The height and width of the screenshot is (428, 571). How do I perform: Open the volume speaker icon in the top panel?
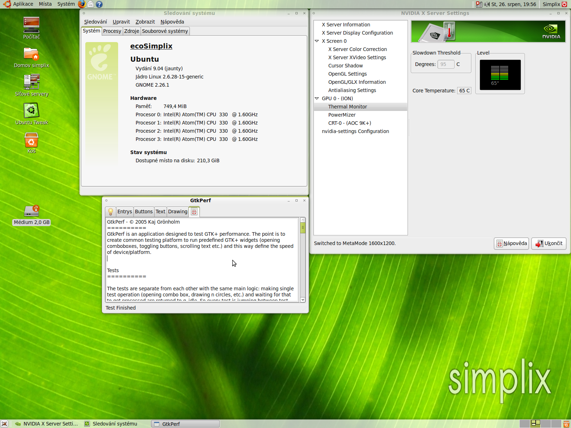point(487,4)
